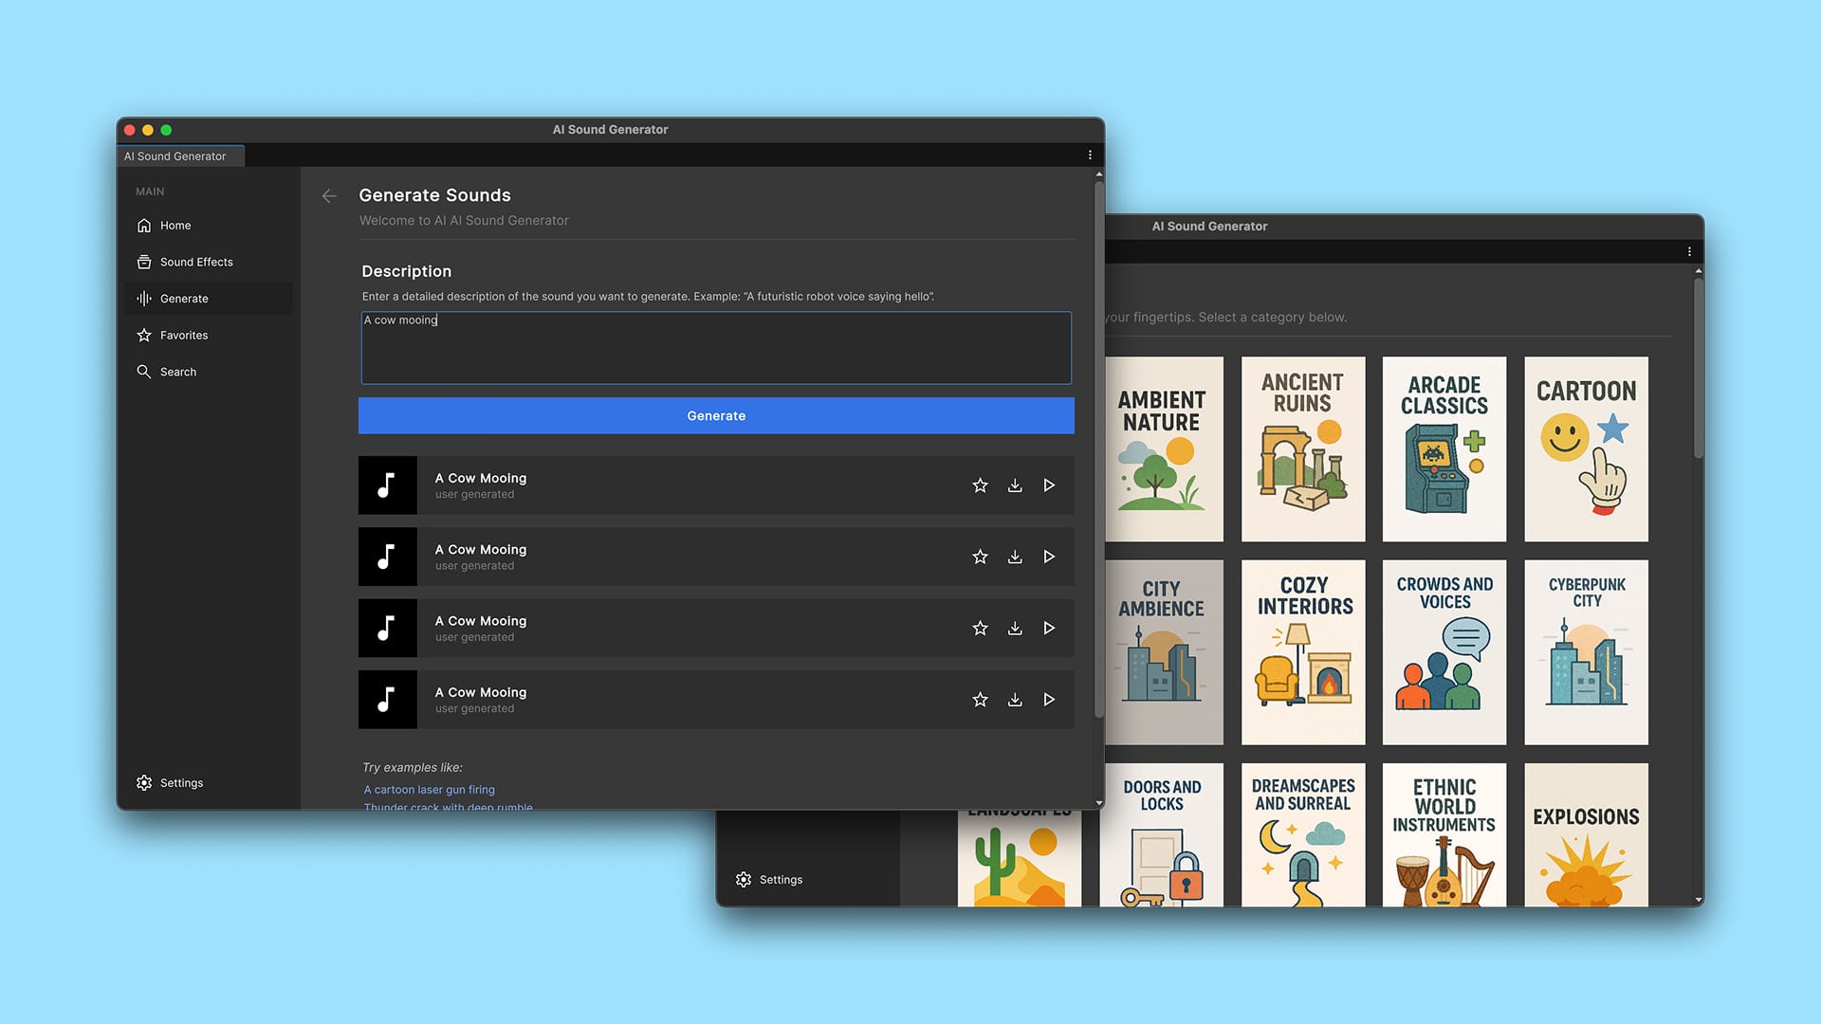Select the AI Sound Generator tab
The width and height of the screenshot is (1821, 1024).
(175, 156)
